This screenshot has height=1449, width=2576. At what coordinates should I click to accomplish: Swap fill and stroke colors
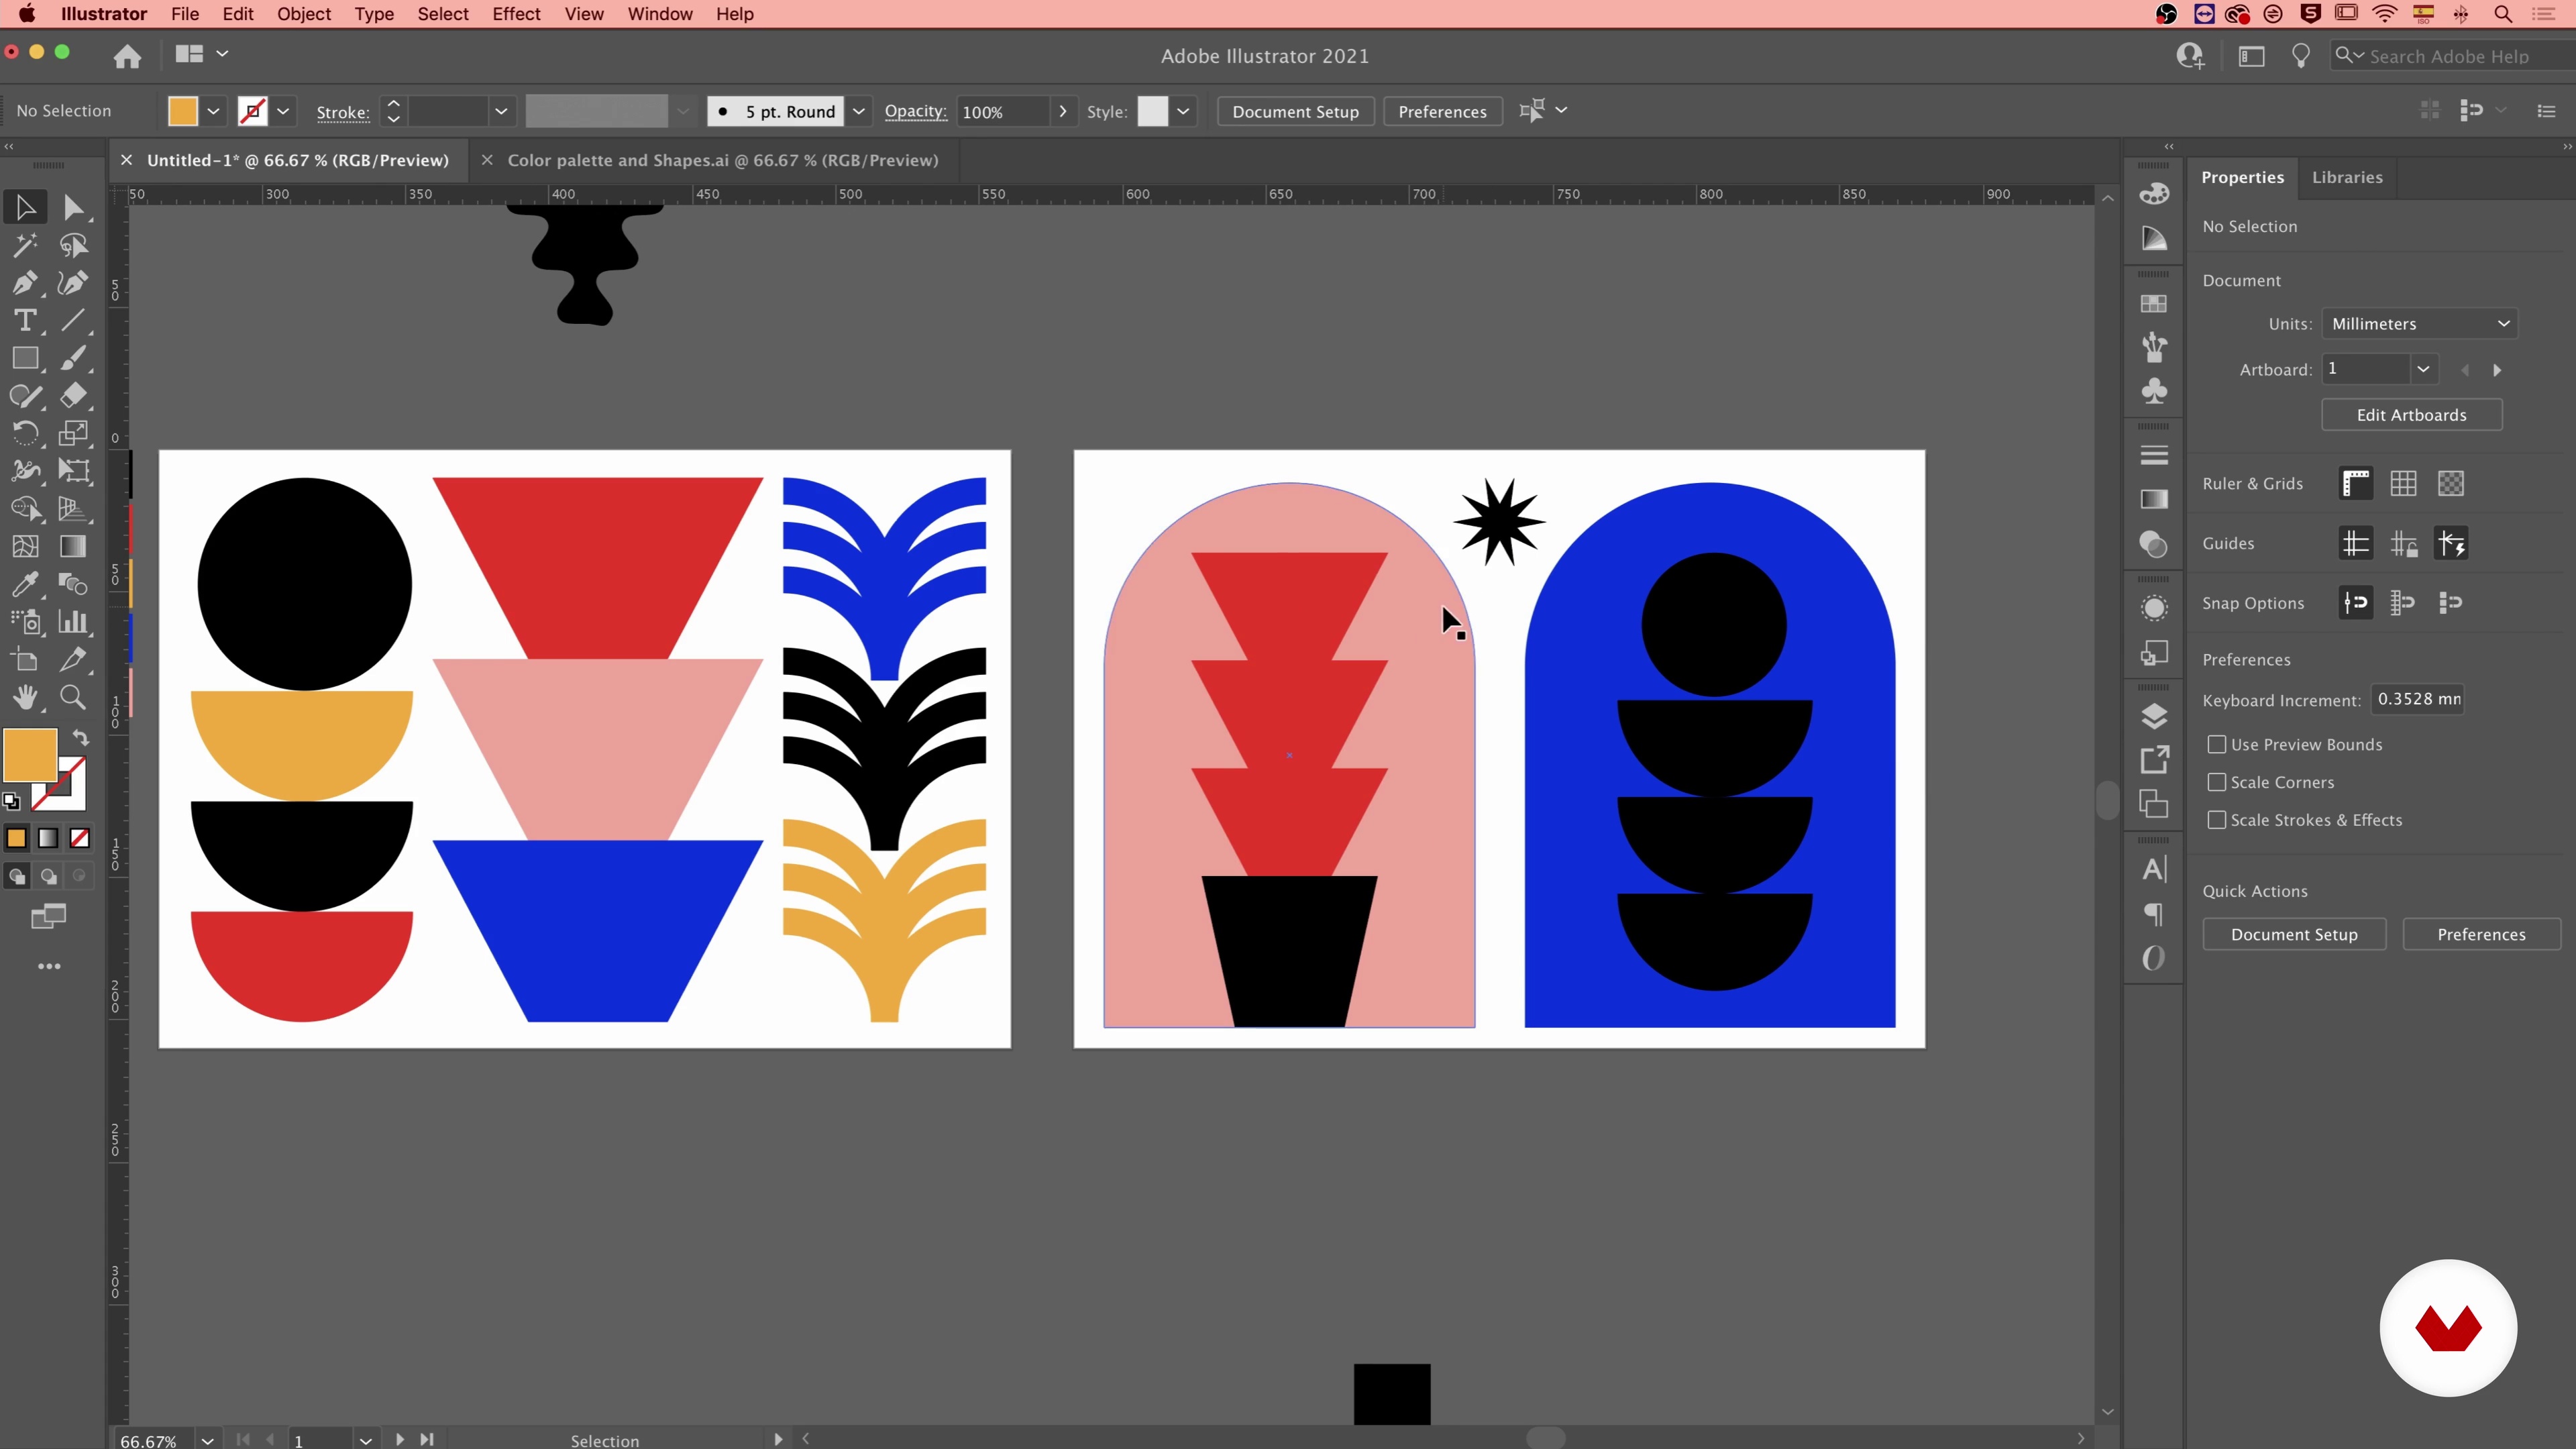81,738
